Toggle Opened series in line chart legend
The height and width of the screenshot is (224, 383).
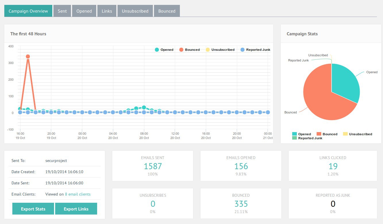(x=164, y=50)
